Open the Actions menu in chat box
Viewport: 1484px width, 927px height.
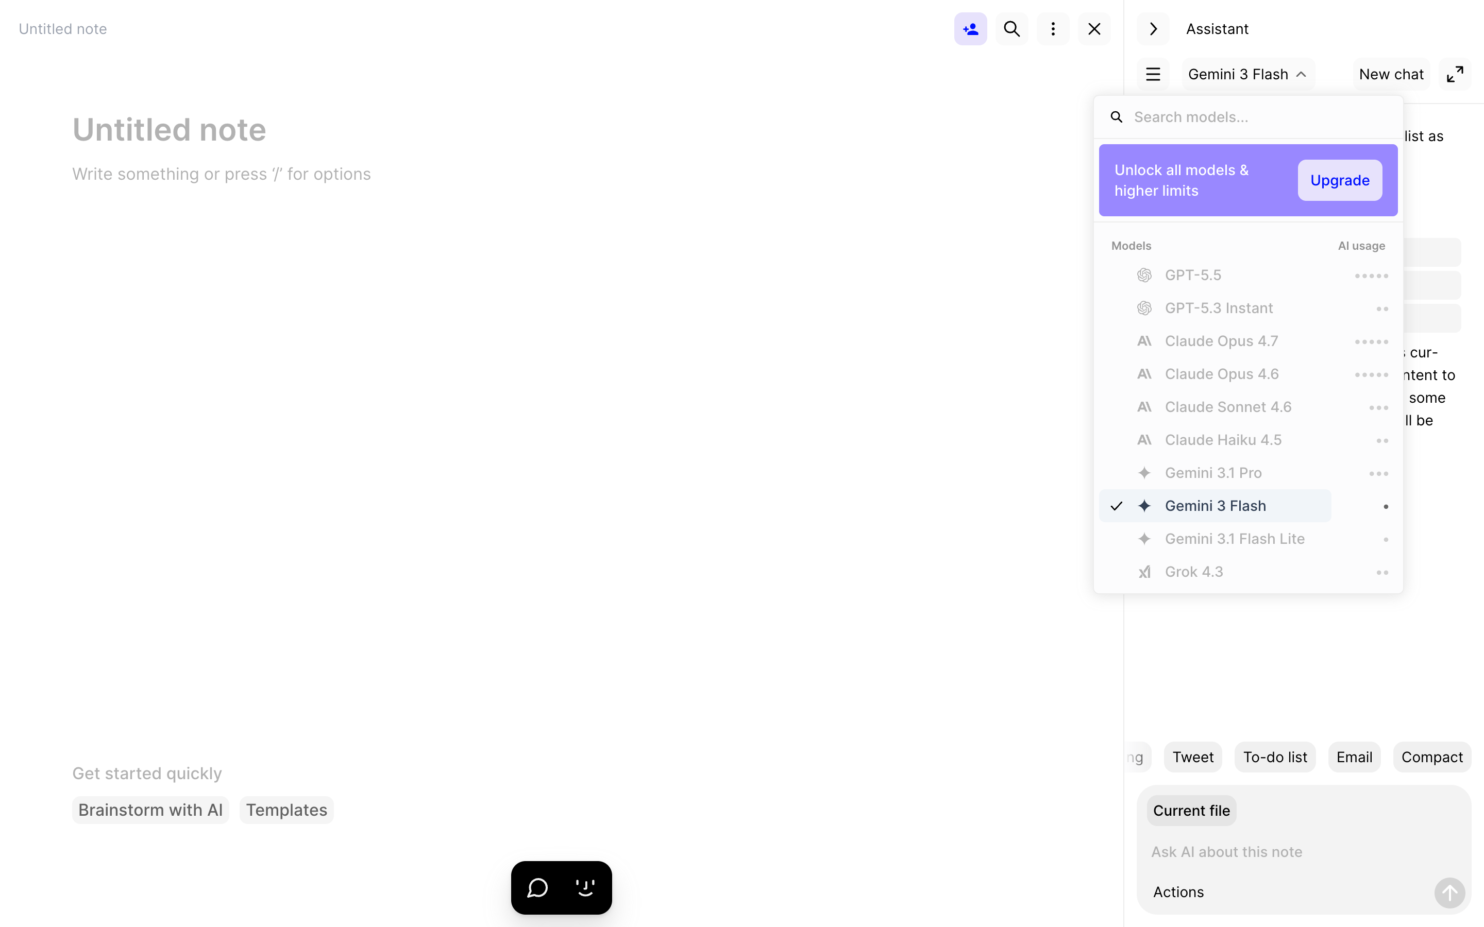click(x=1178, y=892)
